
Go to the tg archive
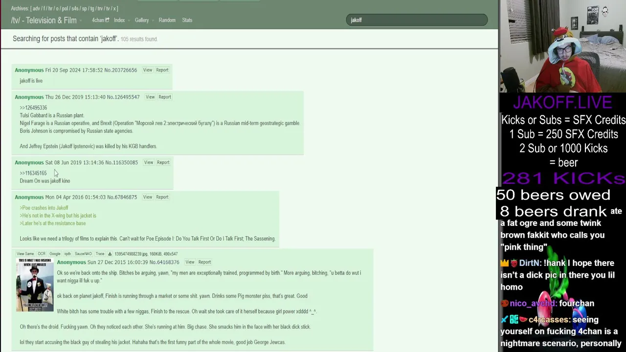click(x=92, y=8)
